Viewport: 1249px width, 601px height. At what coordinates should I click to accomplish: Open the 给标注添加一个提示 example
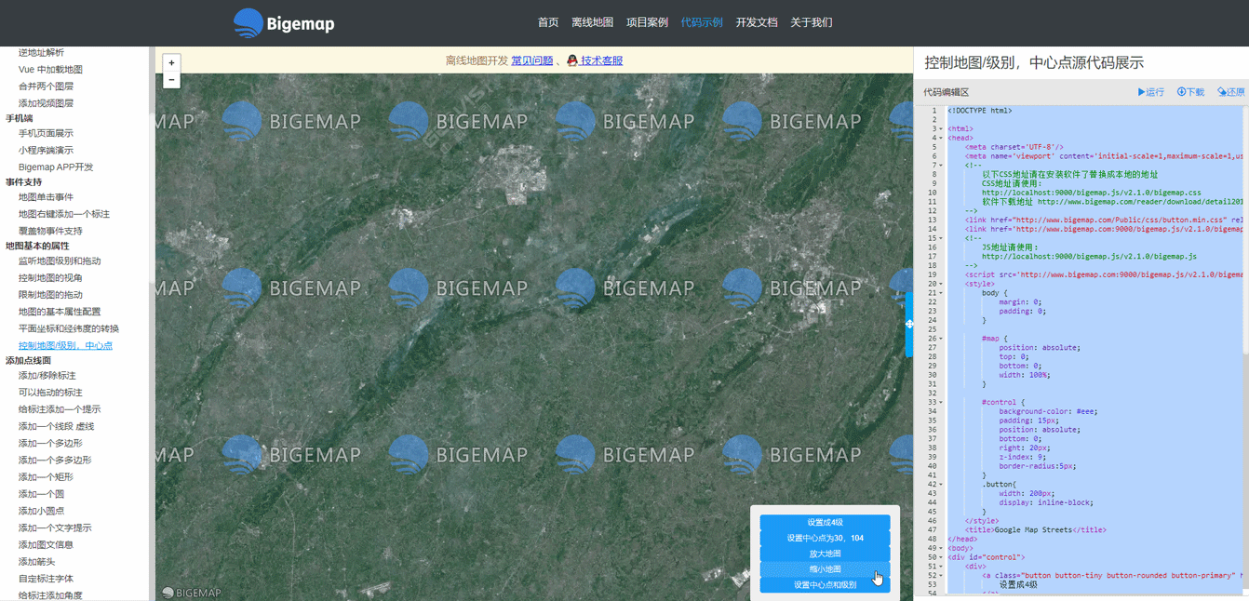(60, 409)
